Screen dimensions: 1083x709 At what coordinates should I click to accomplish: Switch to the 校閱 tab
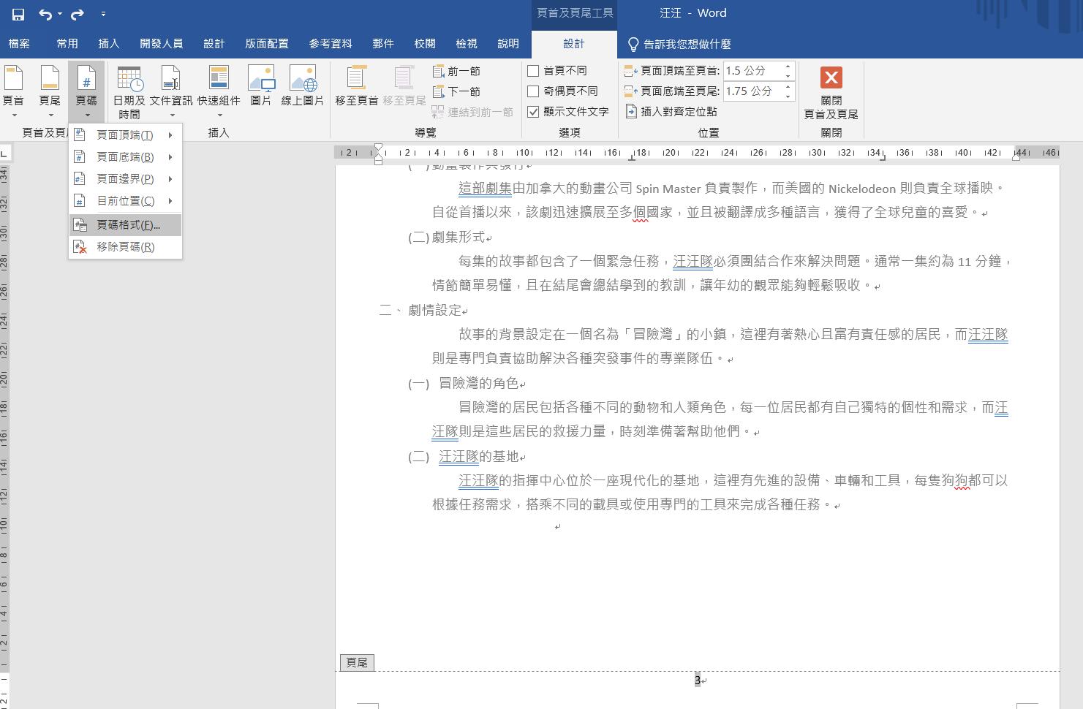coord(425,44)
